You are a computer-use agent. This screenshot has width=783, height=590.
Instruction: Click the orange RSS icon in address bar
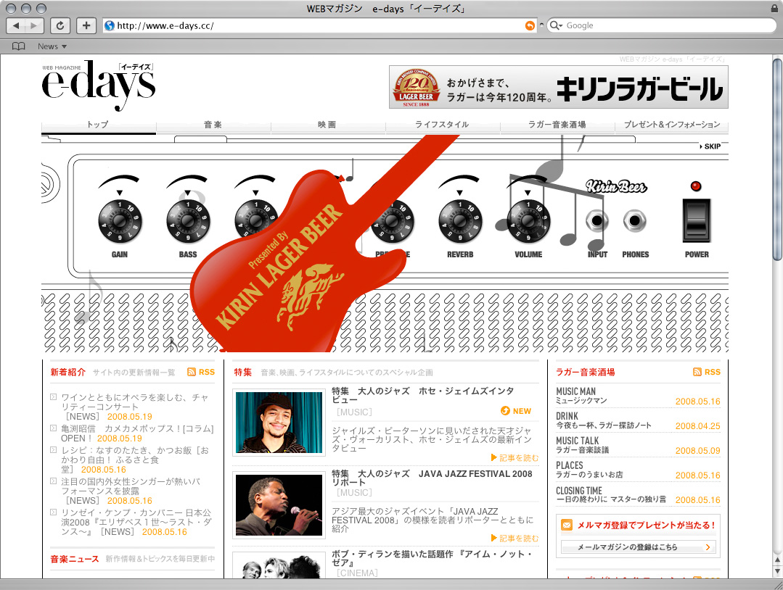(x=530, y=25)
